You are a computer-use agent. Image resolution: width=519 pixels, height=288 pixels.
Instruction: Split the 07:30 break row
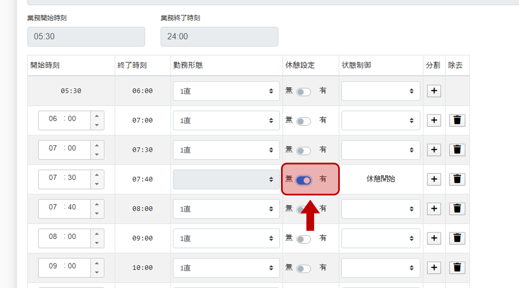point(434,179)
